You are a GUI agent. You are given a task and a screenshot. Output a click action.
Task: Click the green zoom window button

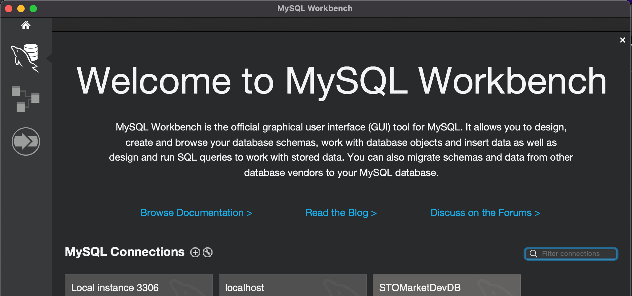click(x=33, y=9)
